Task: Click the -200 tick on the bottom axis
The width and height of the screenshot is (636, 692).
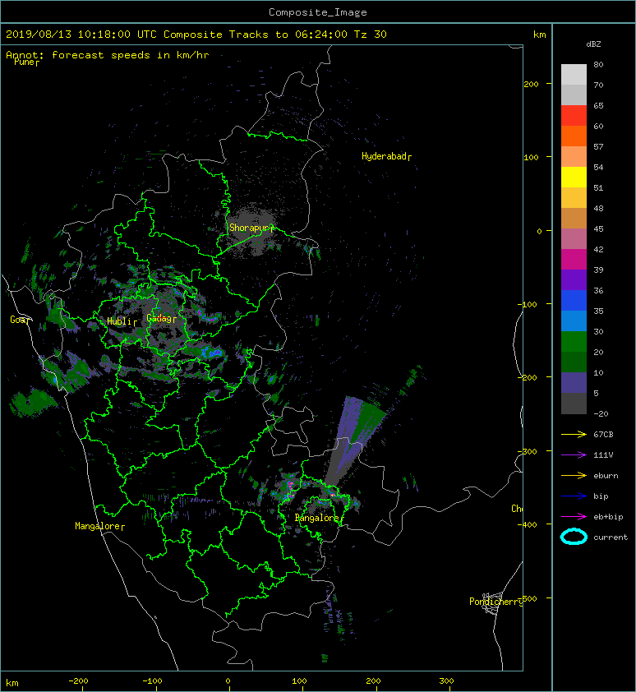Action: [x=78, y=681]
